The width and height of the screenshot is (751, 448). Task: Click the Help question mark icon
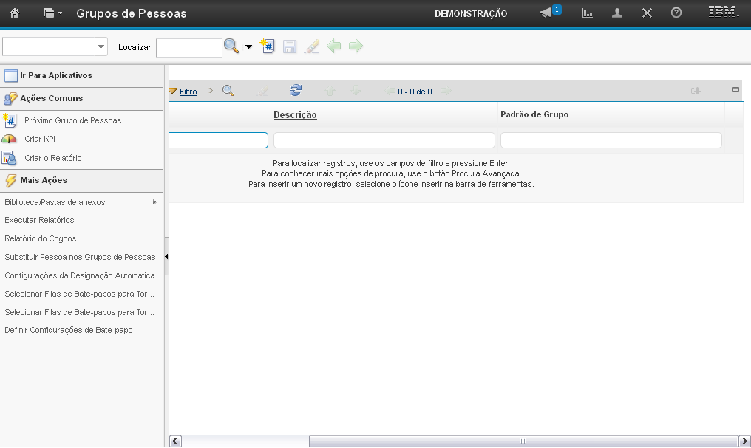tap(676, 13)
